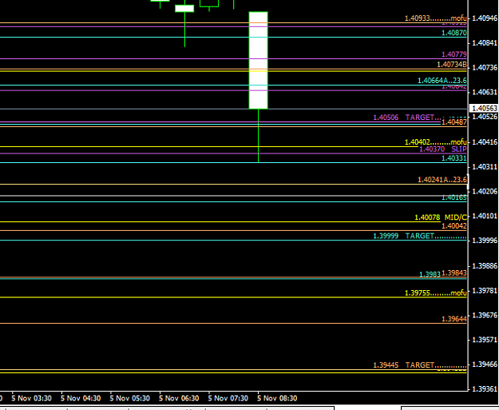Viewport: 499px width, 410px height.
Task: Click price axis value 1.39996
Action: click(485, 241)
